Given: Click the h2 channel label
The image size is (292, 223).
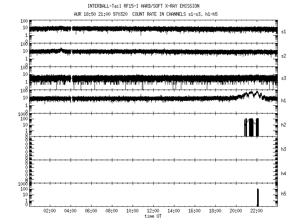Looking at the screenshot, I should (x=283, y=125).
